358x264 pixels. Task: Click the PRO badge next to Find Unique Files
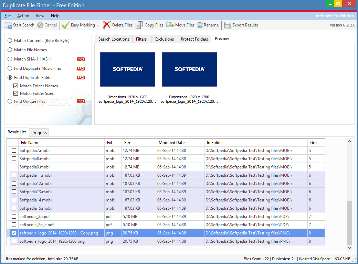click(81, 101)
